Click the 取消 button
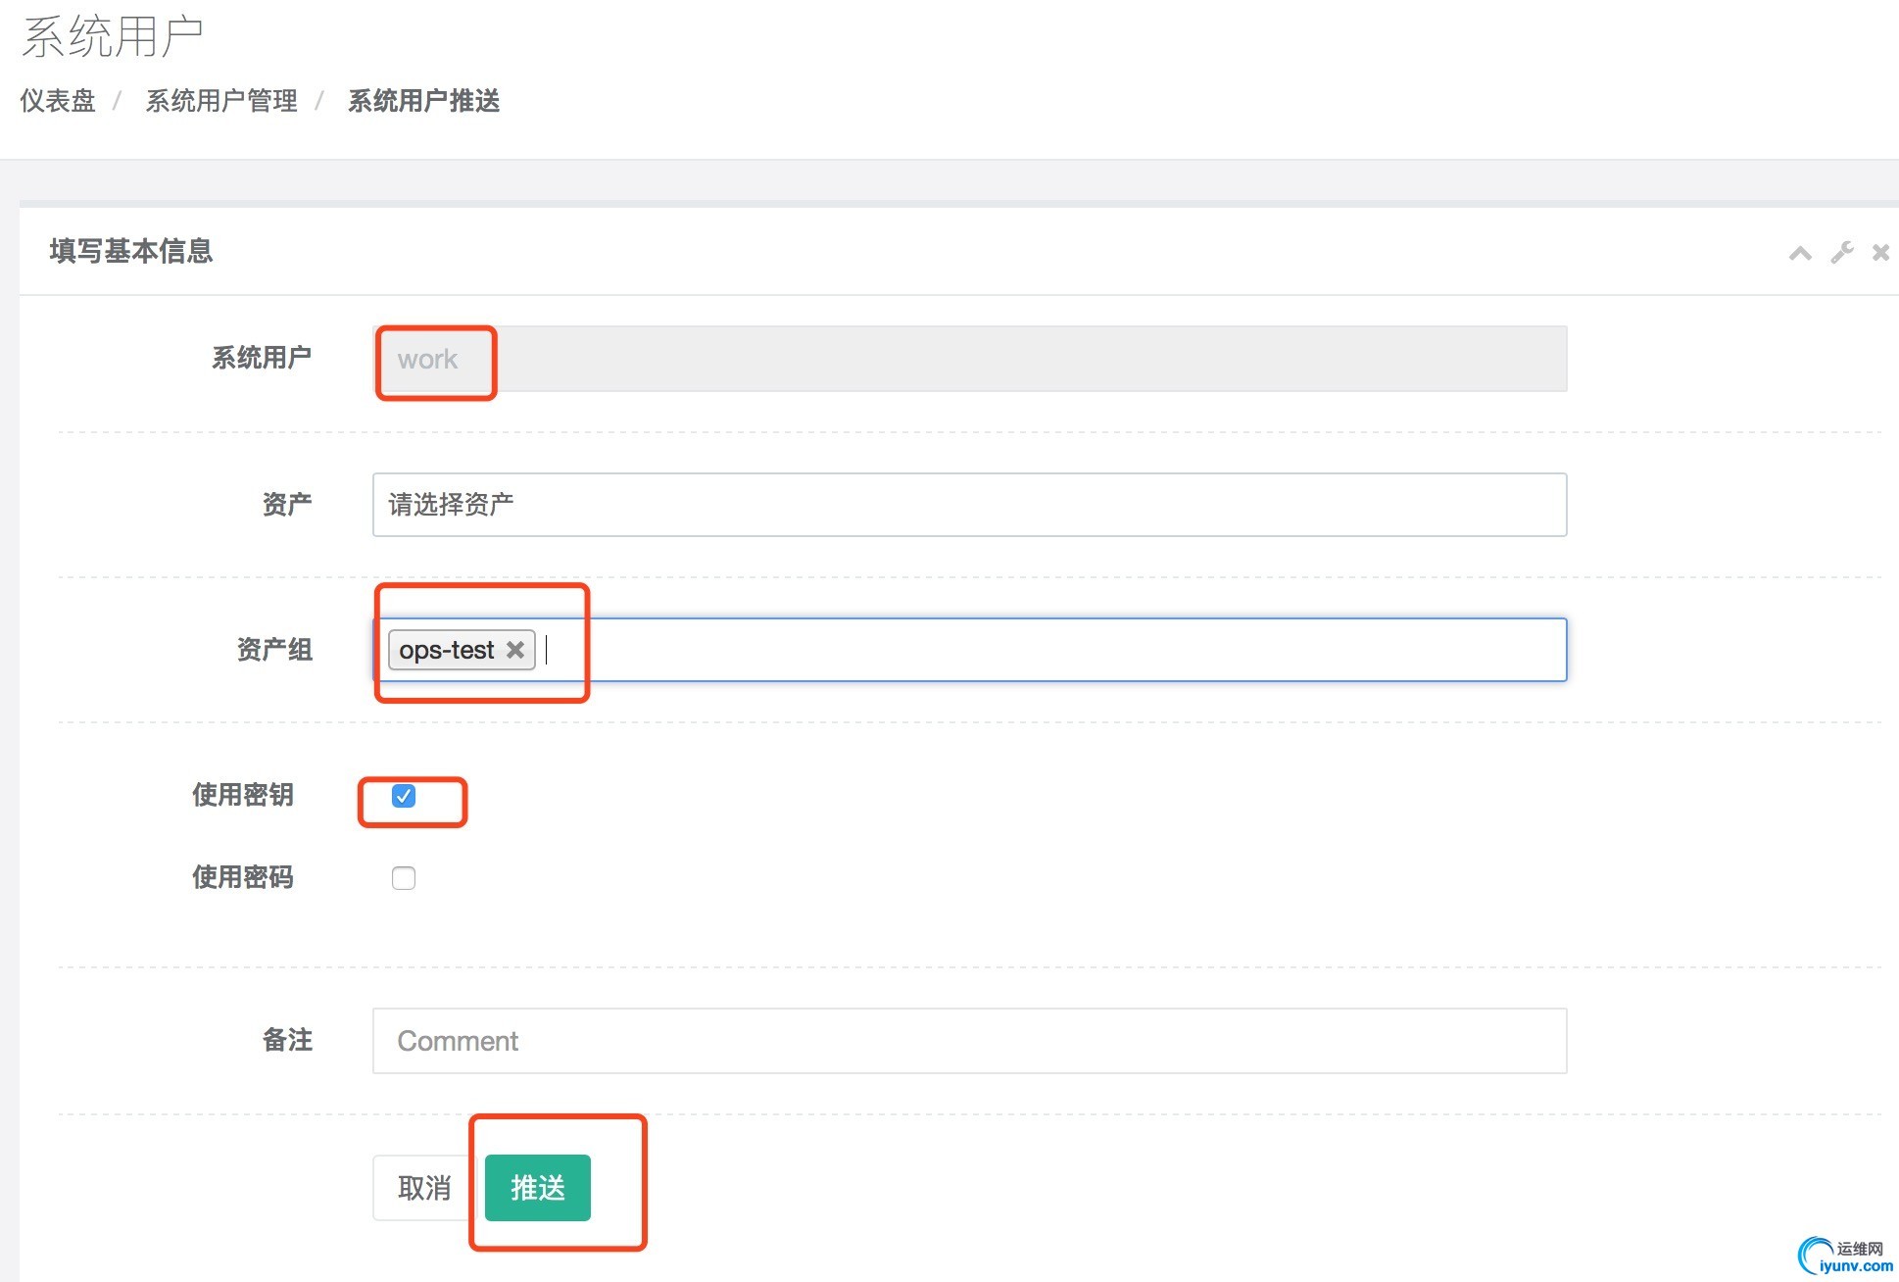This screenshot has width=1899, height=1282. tap(424, 1188)
